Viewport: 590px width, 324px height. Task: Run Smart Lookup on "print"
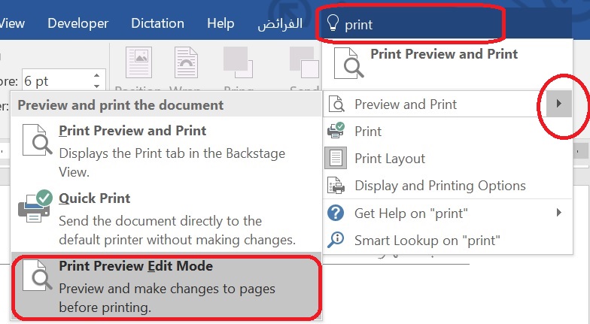[447, 241]
